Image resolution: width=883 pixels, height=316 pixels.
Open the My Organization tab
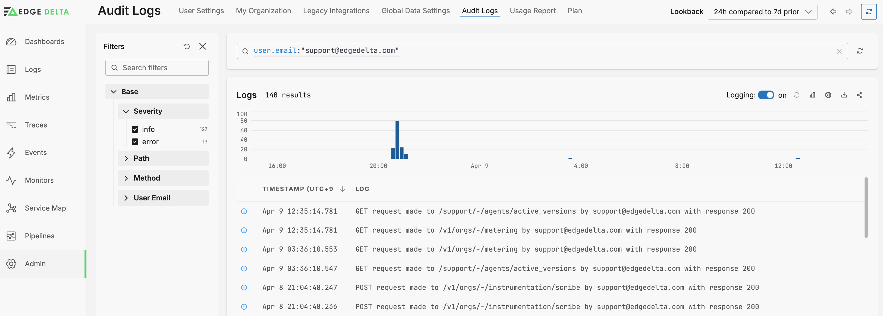263,11
